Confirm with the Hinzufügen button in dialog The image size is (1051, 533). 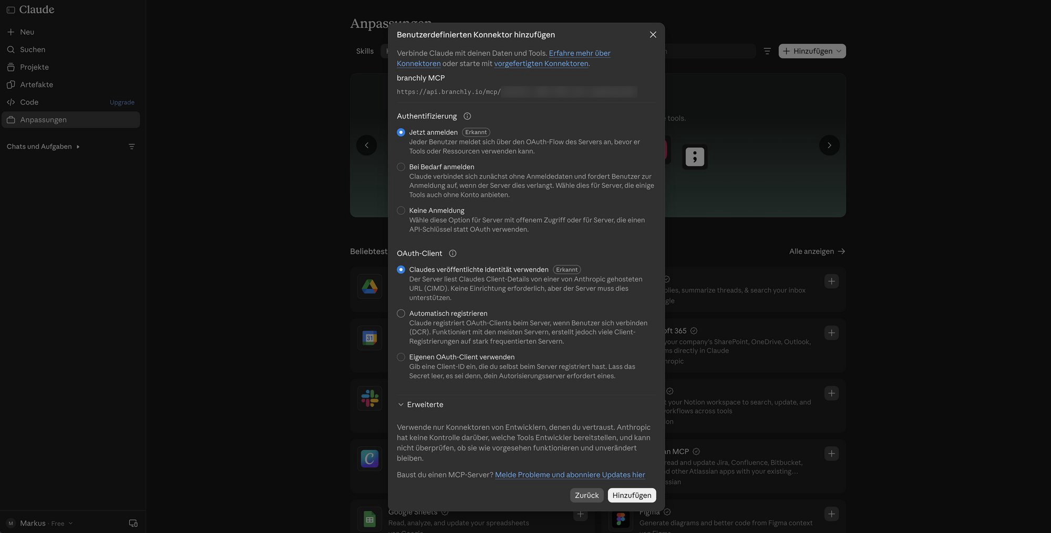click(x=631, y=495)
